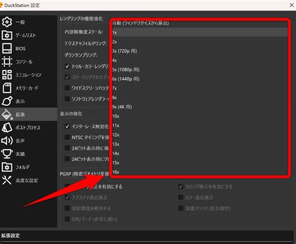296x244 pixels.
Task: Switch to 音声 category label
Action: point(20,141)
